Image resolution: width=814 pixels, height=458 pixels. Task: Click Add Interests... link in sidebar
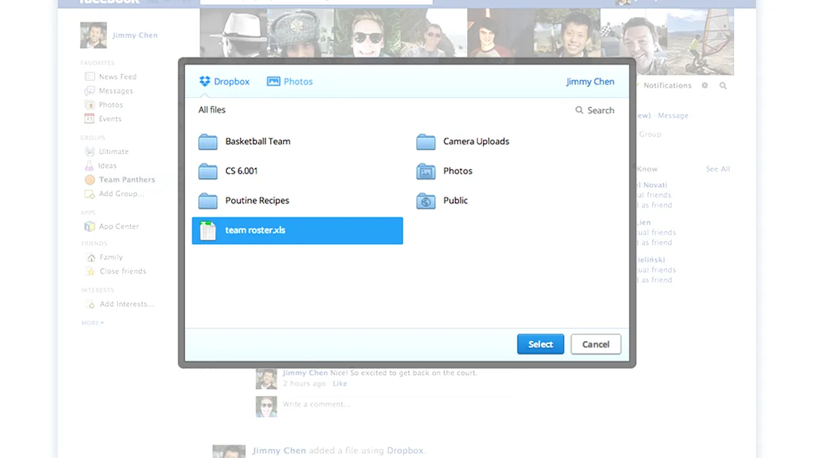(127, 305)
